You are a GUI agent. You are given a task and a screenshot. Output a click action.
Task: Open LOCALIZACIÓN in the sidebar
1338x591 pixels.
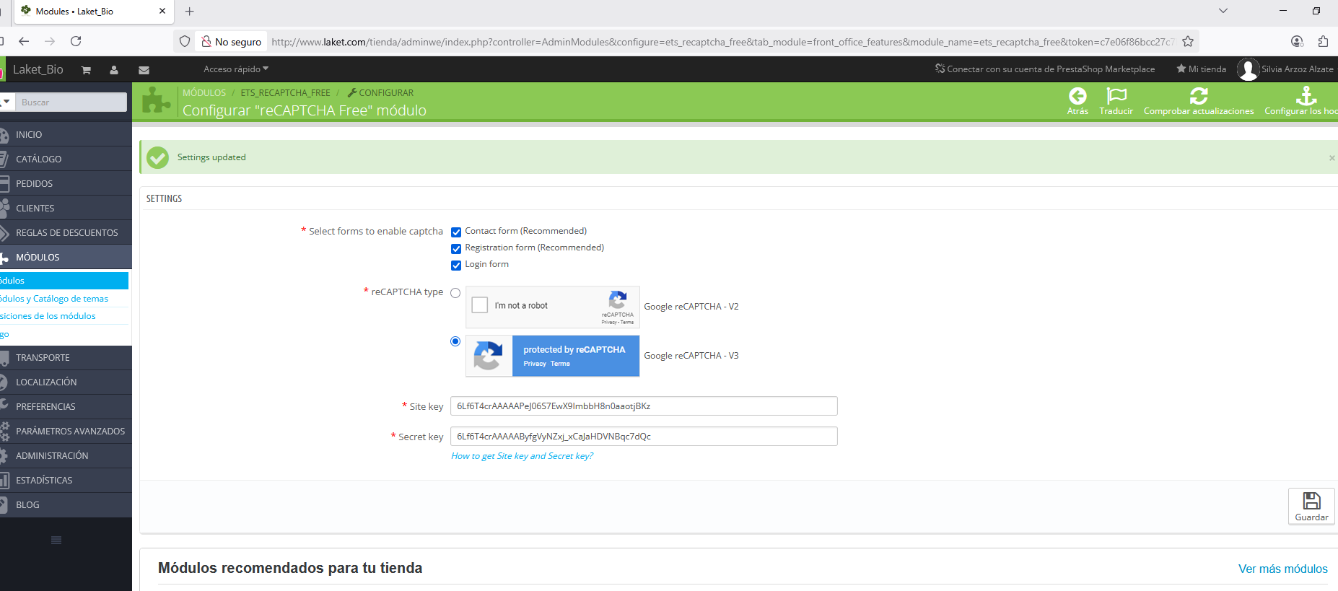(x=66, y=382)
